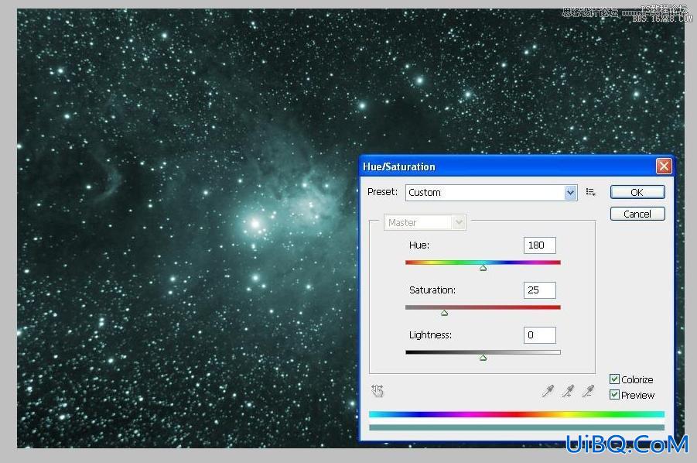This screenshot has height=463, width=697.
Task: Pick the plain eyedropper tool
Action: click(x=548, y=391)
